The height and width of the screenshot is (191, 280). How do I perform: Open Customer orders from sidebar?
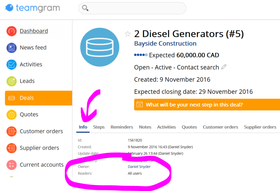(x=41, y=131)
